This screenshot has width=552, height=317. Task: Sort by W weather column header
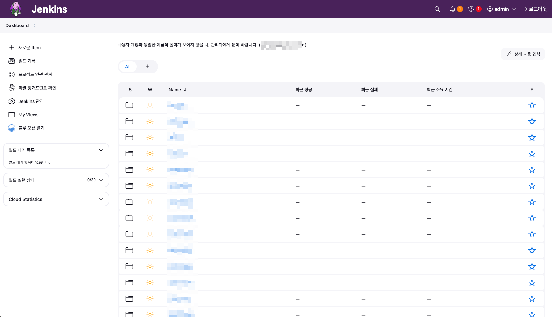point(150,90)
